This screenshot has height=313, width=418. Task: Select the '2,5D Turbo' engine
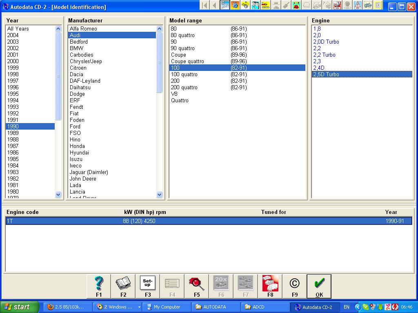(362, 74)
